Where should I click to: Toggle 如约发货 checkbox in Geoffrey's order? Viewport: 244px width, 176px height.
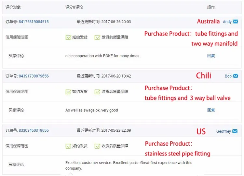(x=68, y=146)
